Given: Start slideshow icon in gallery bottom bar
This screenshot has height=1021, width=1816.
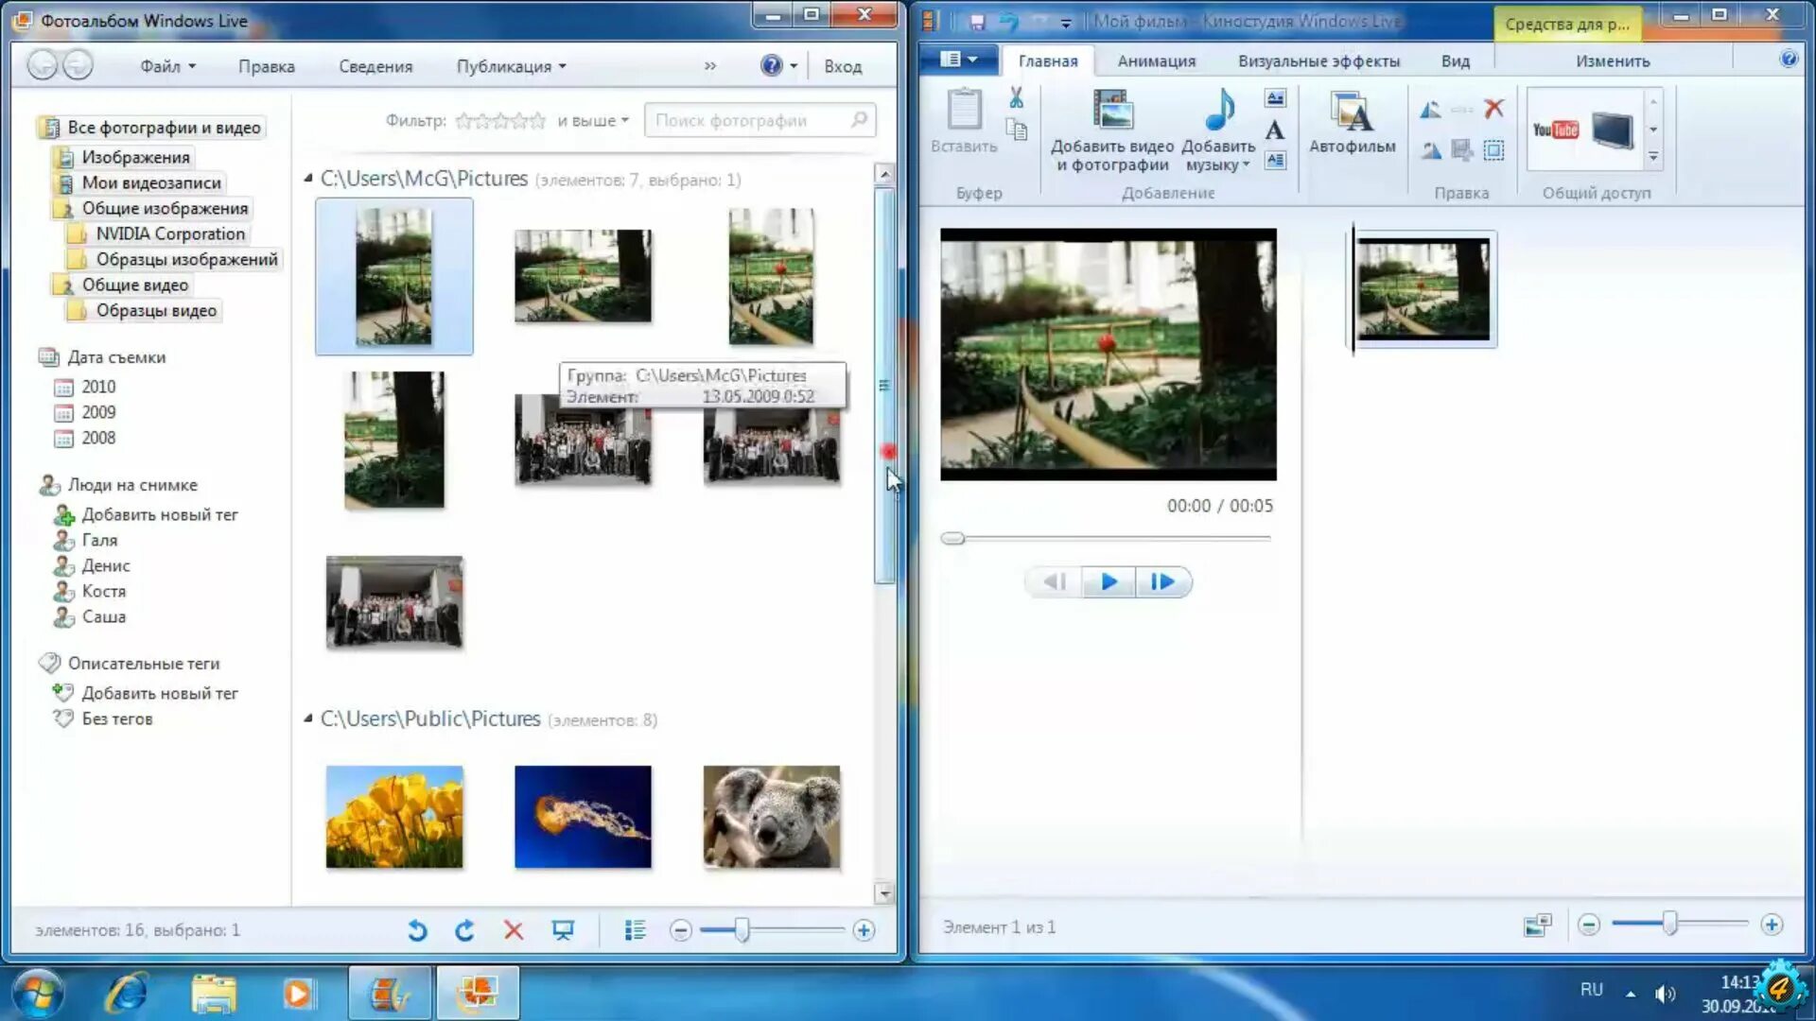Looking at the screenshot, I should tap(563, 930).
